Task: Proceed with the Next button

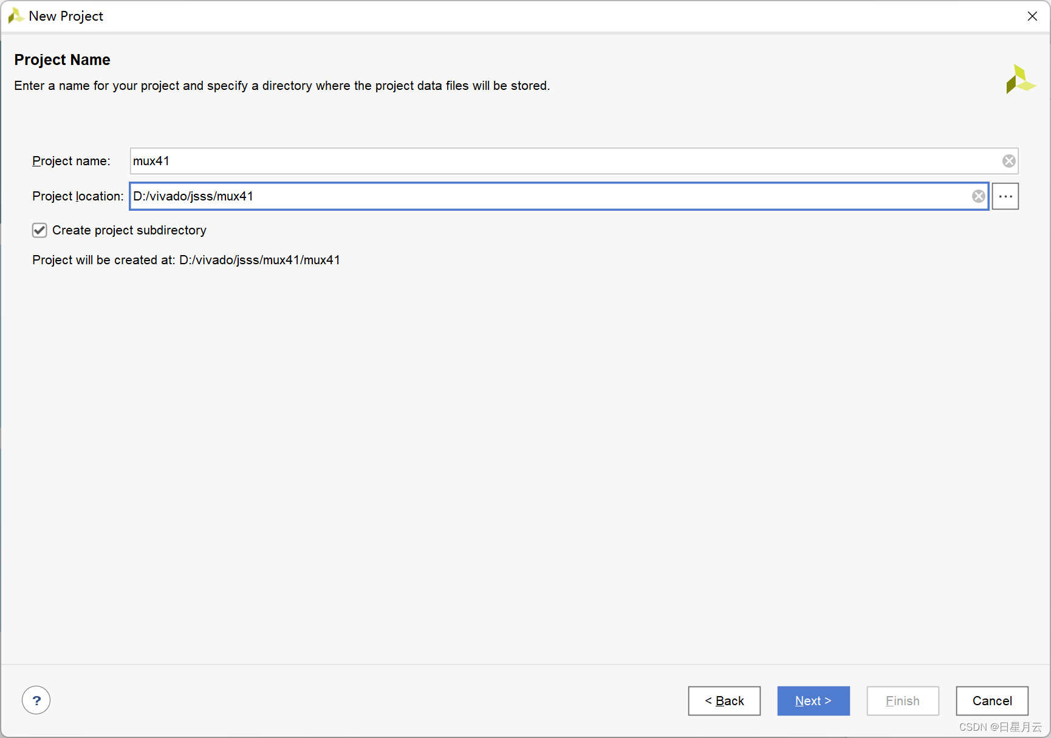Action: (x=813, y=701)
